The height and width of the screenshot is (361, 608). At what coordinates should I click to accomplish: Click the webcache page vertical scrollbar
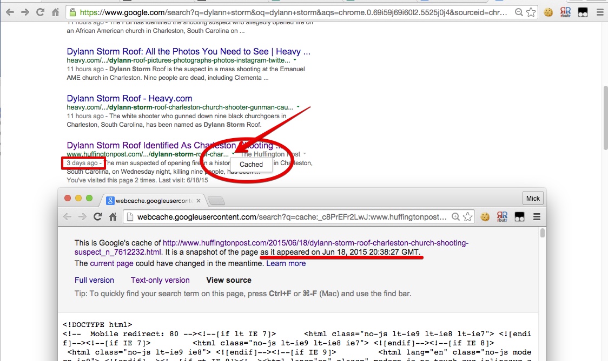pos(542,233)
